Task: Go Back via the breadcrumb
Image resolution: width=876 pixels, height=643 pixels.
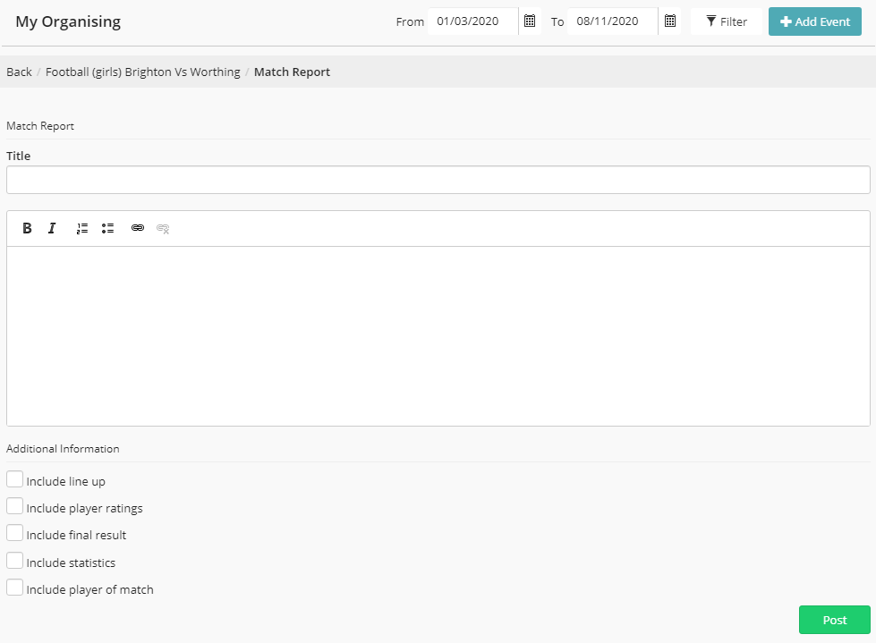Action: coord(19,72)
